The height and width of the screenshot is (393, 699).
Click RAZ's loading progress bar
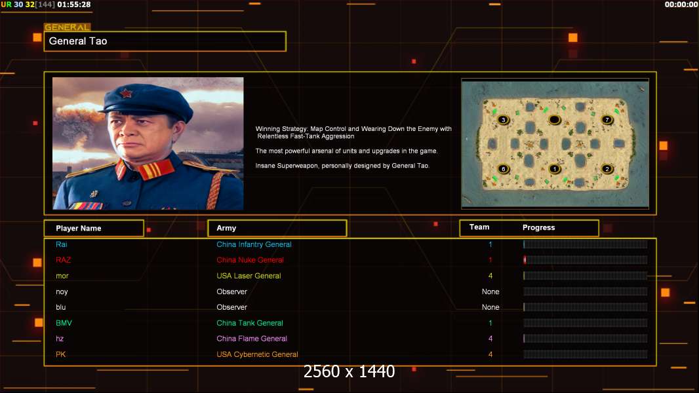(x=585, y=260)
